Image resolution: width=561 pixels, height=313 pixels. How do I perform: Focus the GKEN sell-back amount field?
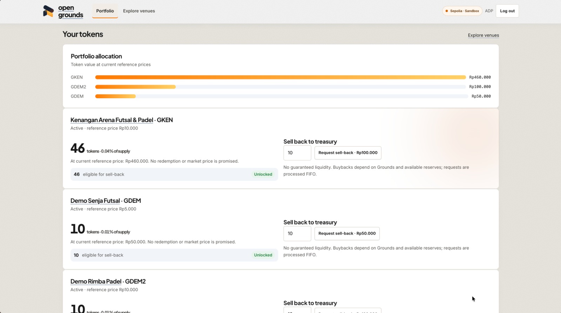click(297, 153)
